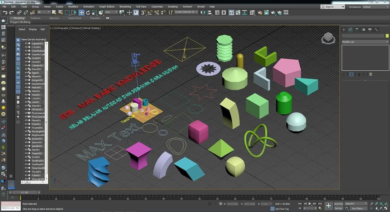
Task: Toggle visibility eye for Sphere001
Action: pos(26,142)
